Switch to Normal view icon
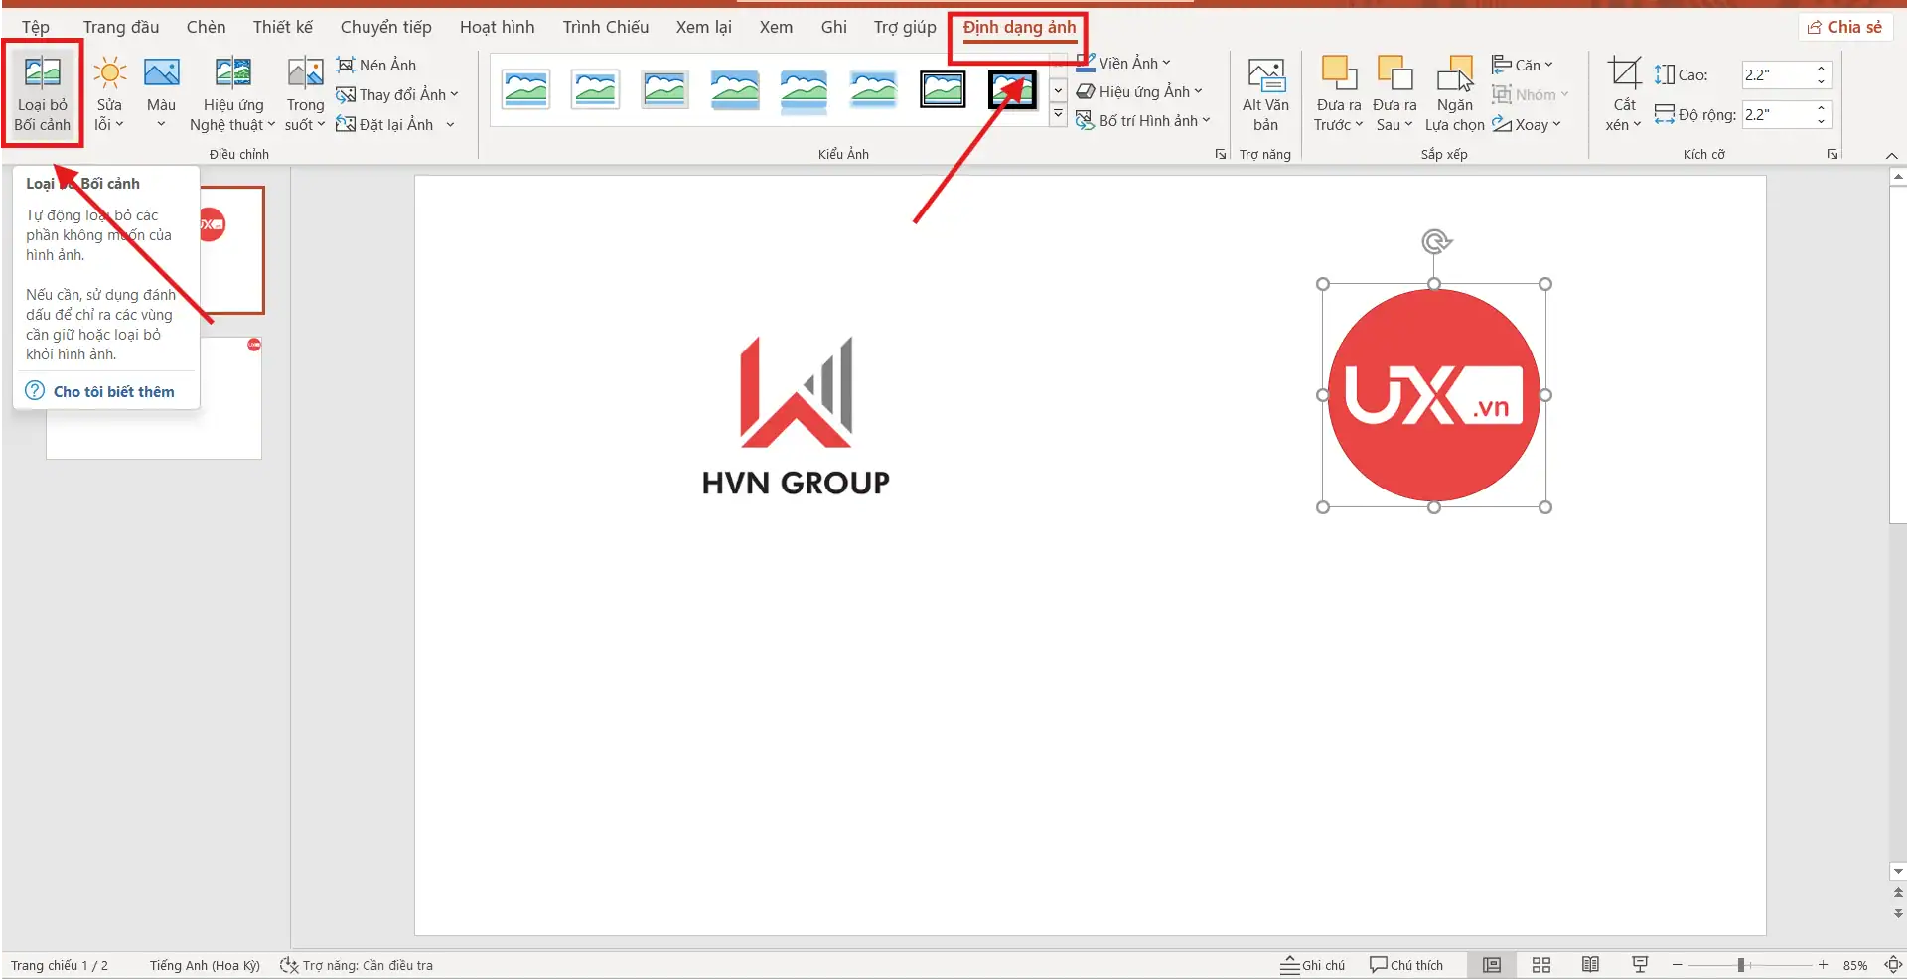 [x=1492, y=965]
